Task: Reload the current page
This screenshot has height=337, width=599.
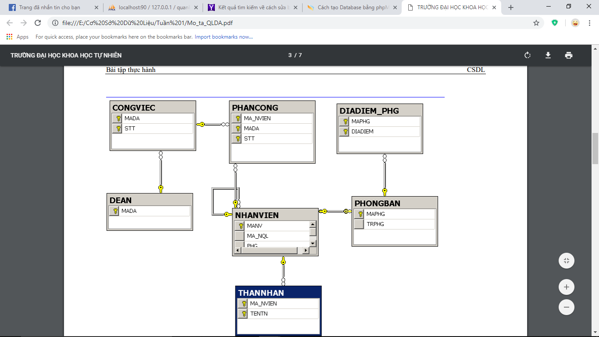Action: coord(38,23)
